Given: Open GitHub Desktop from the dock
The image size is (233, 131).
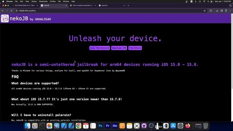Looking at the screenshot, I should (144, 126).
